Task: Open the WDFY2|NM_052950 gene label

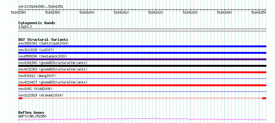Action: point(32,116)
